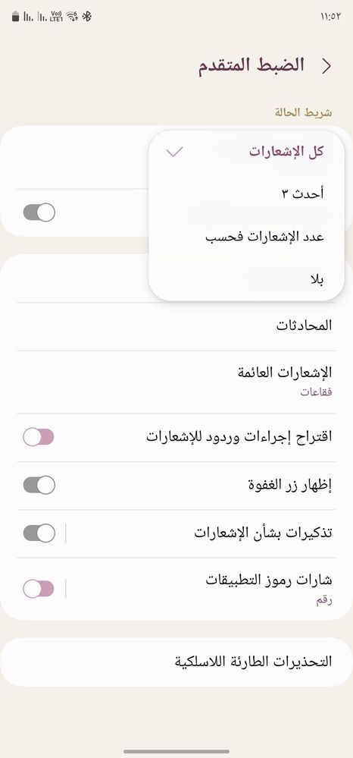This screenshot has height=758, width=353.
Task: Select عدد الإشعارات فحسب option
Action: [246, 237]
